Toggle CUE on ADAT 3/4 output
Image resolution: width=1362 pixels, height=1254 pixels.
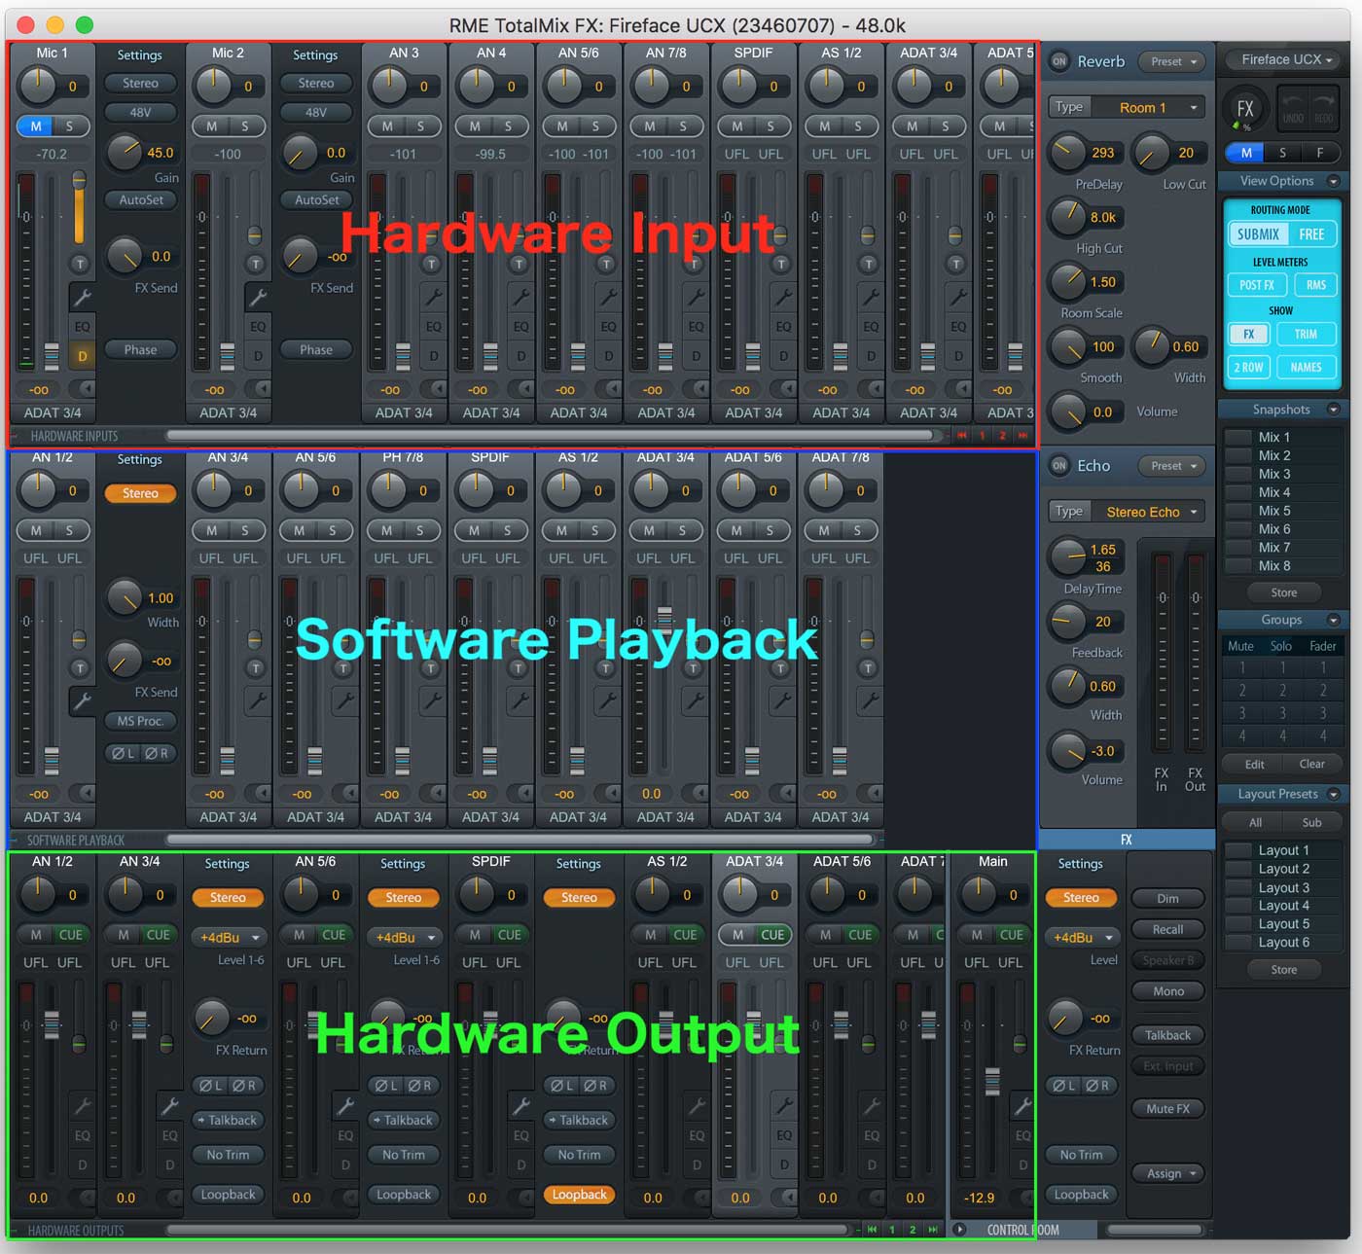772,935
